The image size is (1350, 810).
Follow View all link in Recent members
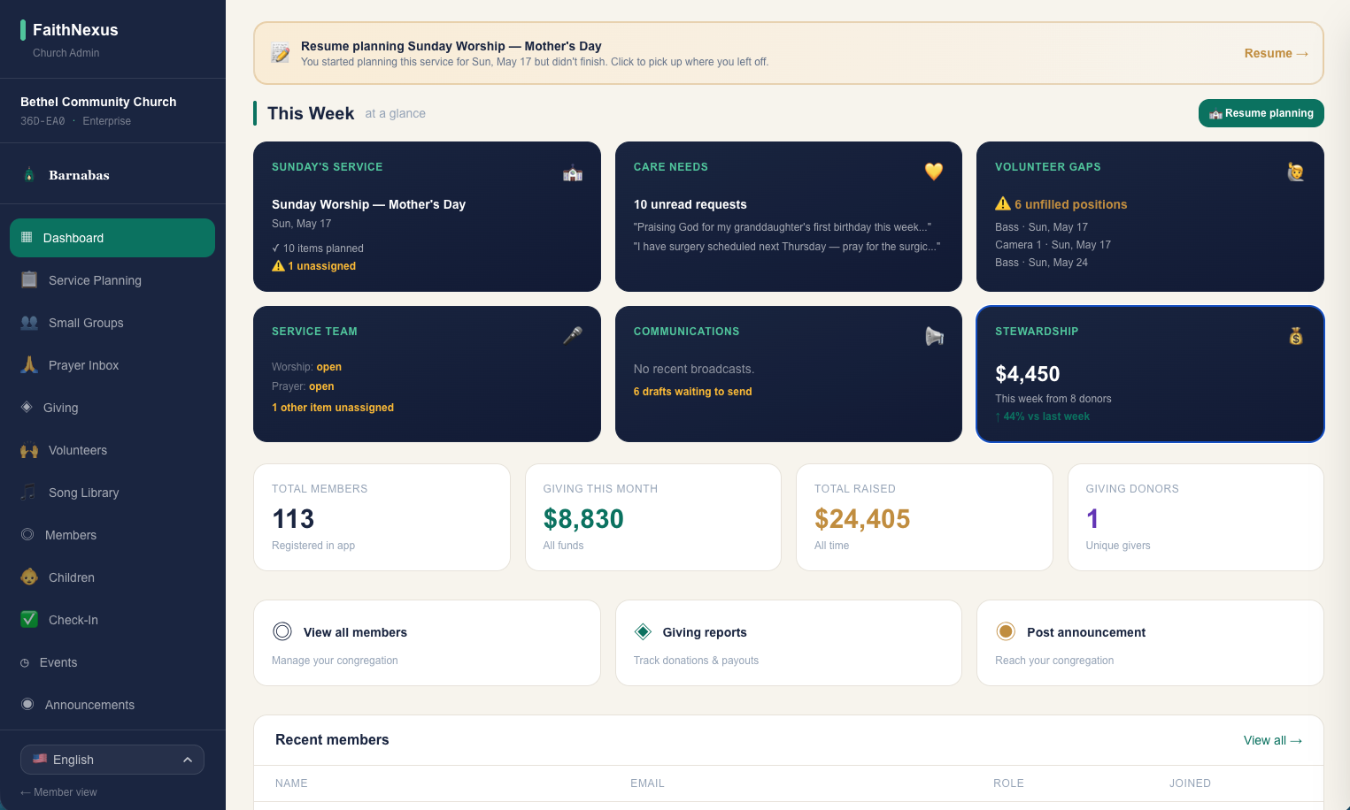click(1272, 740)
